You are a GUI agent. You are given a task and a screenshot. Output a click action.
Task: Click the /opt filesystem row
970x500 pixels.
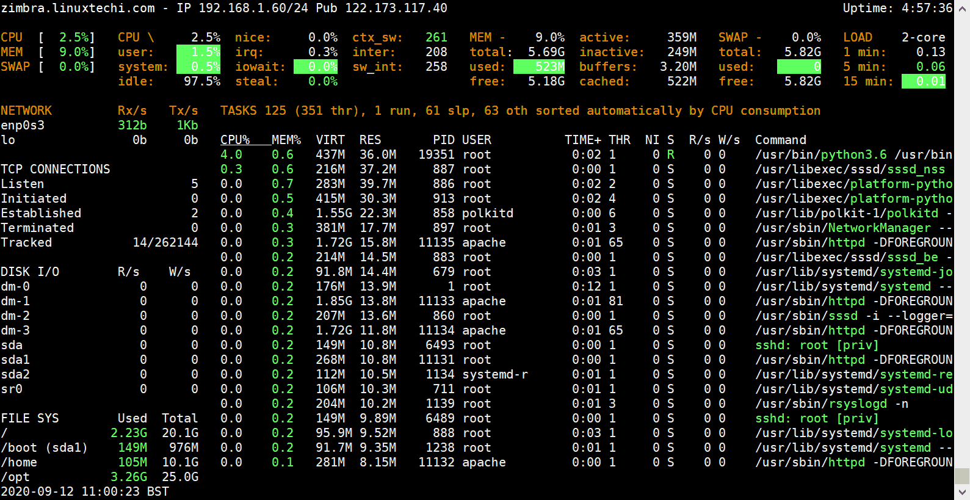tap(100, 477)
